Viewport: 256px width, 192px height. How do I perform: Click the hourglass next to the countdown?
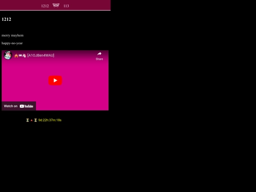point(36,120)
